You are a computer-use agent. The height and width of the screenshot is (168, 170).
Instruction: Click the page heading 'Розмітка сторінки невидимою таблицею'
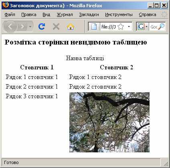point(76,42)
